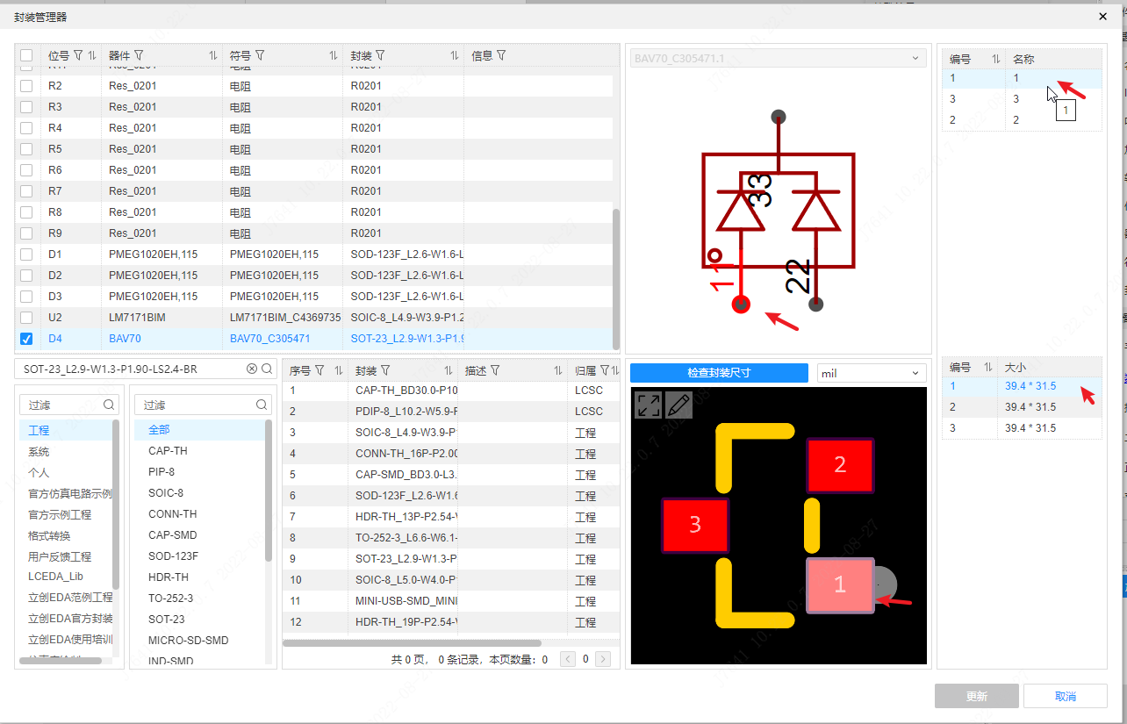Select pin name row 3
This screenshot has width=1127, height=724.
(1022, 99)
